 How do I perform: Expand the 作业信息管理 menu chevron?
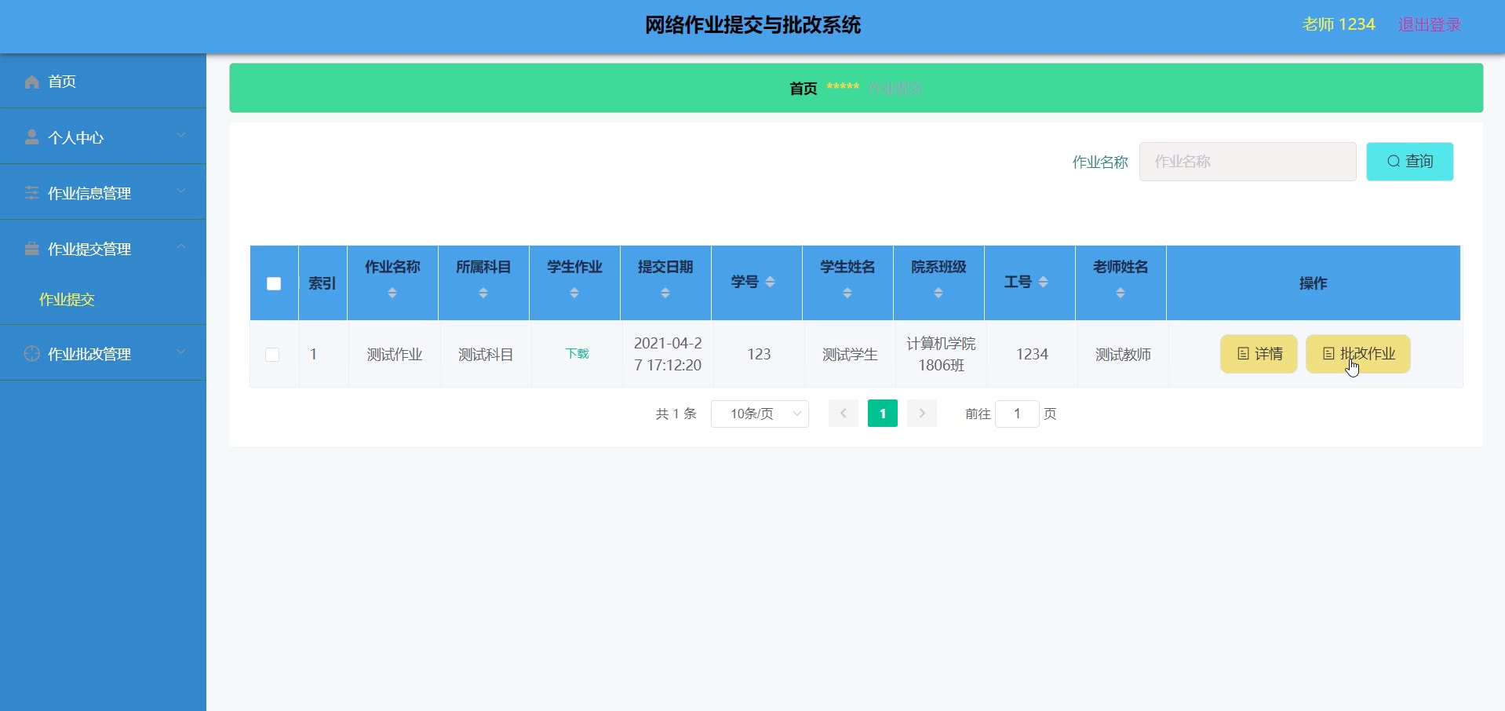tap(181, 191)
